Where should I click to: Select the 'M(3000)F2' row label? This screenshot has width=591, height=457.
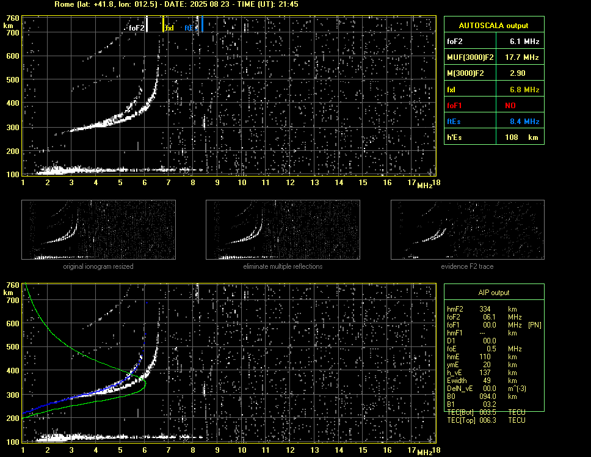(465, 73)
